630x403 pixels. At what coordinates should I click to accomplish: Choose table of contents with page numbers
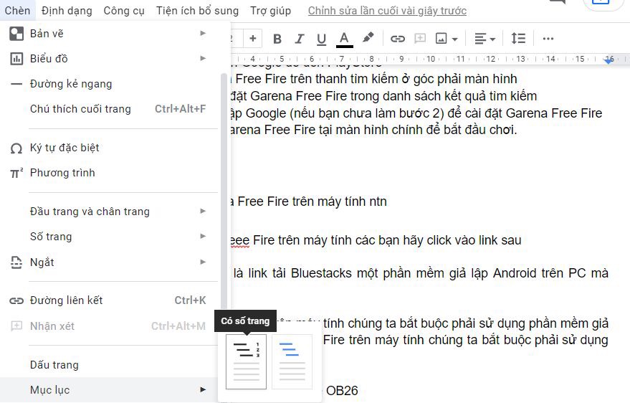click(246, 361)
